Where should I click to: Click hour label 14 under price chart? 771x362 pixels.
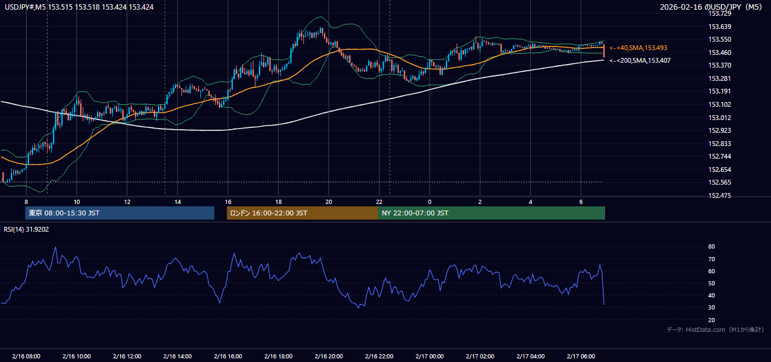click(177, 202)
